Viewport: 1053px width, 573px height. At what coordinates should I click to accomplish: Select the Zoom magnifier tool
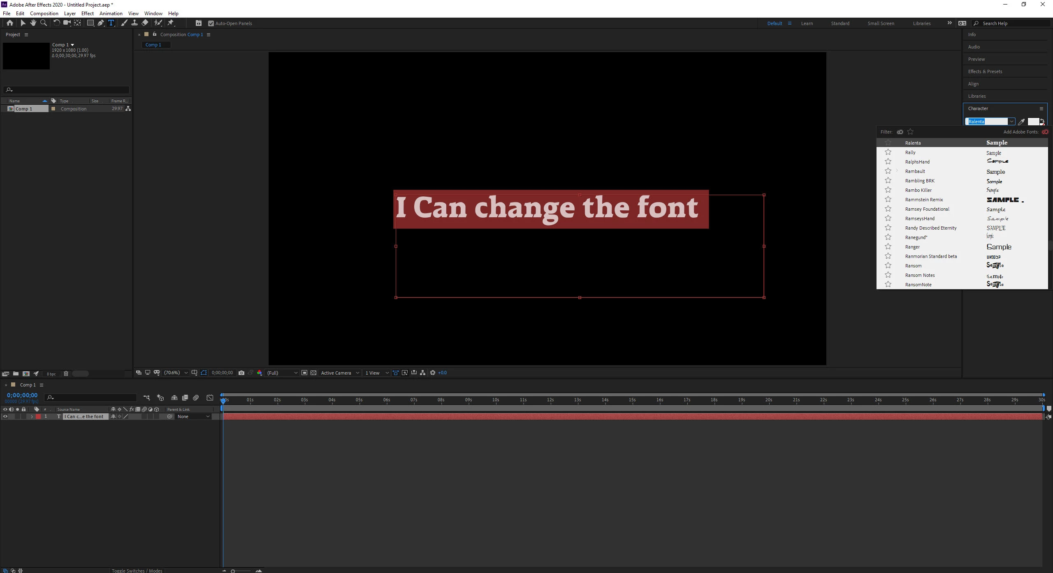point(43,23)
